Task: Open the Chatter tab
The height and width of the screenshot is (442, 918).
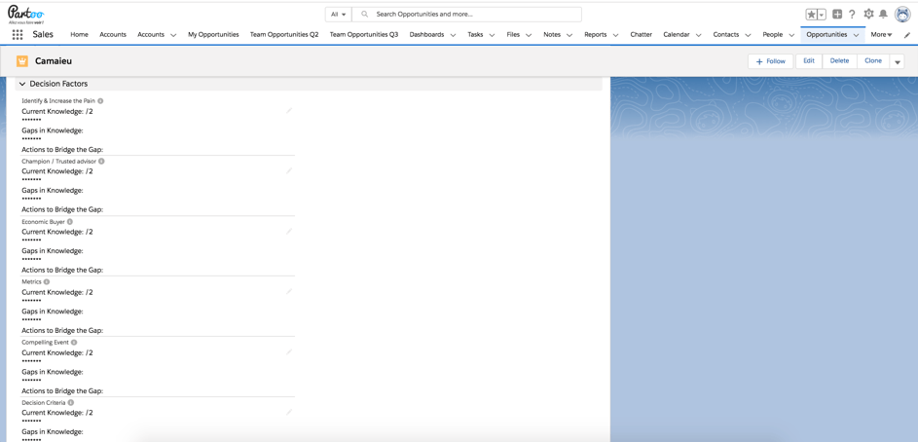Action: click(x=642, y=34)
